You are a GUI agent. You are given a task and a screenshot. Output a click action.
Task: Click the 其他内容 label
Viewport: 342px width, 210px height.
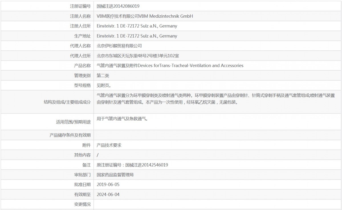click(x=82, y=155)
